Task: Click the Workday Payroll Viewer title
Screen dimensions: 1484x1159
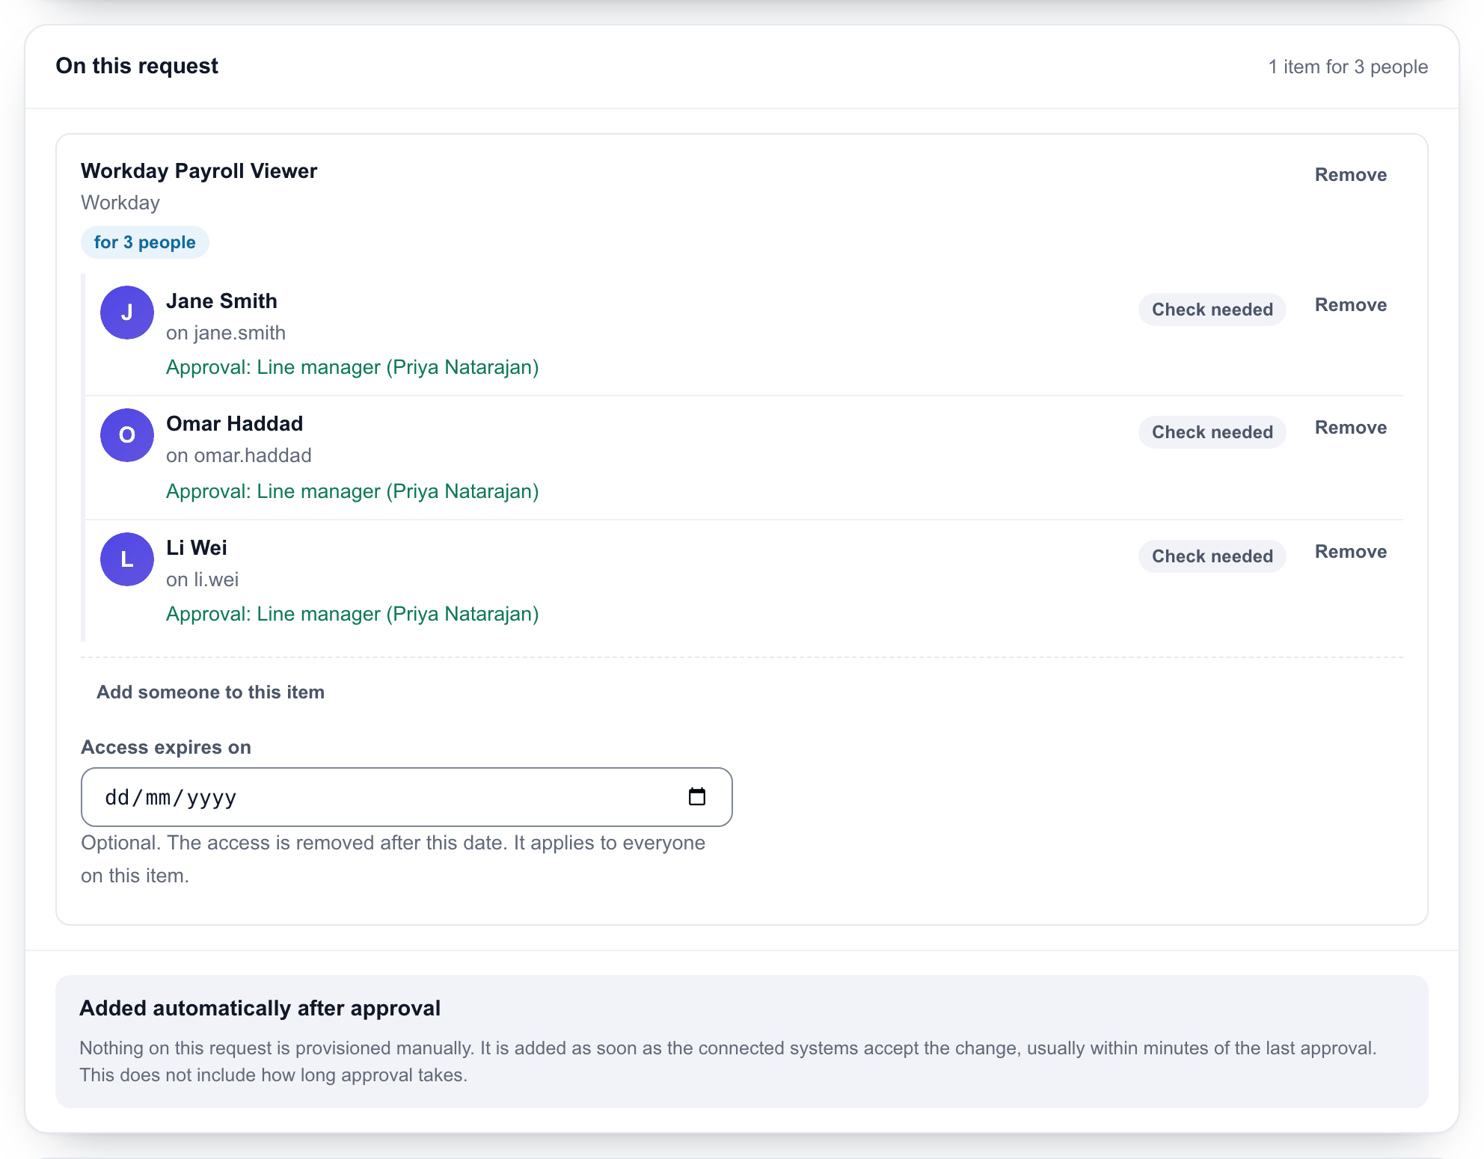Action: [x=199, y=171]
